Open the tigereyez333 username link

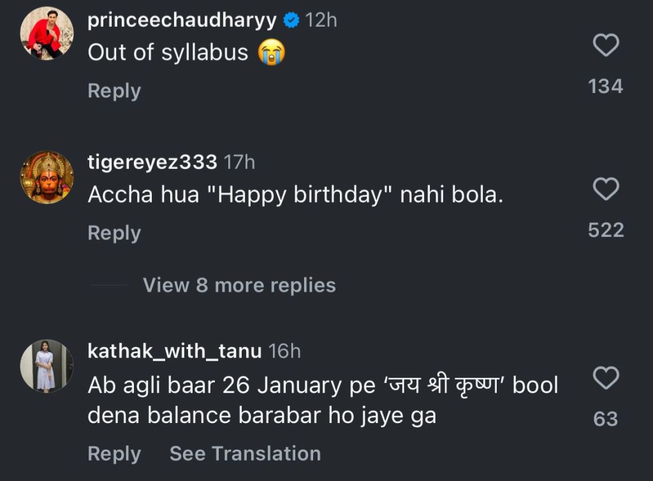coord(152,162)
